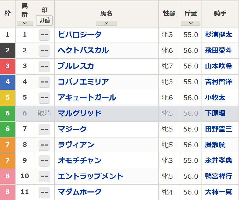Screen dimensions: 239x200
Task: Set mark for horse ヘクトパスカル
Action: point(44,51)
